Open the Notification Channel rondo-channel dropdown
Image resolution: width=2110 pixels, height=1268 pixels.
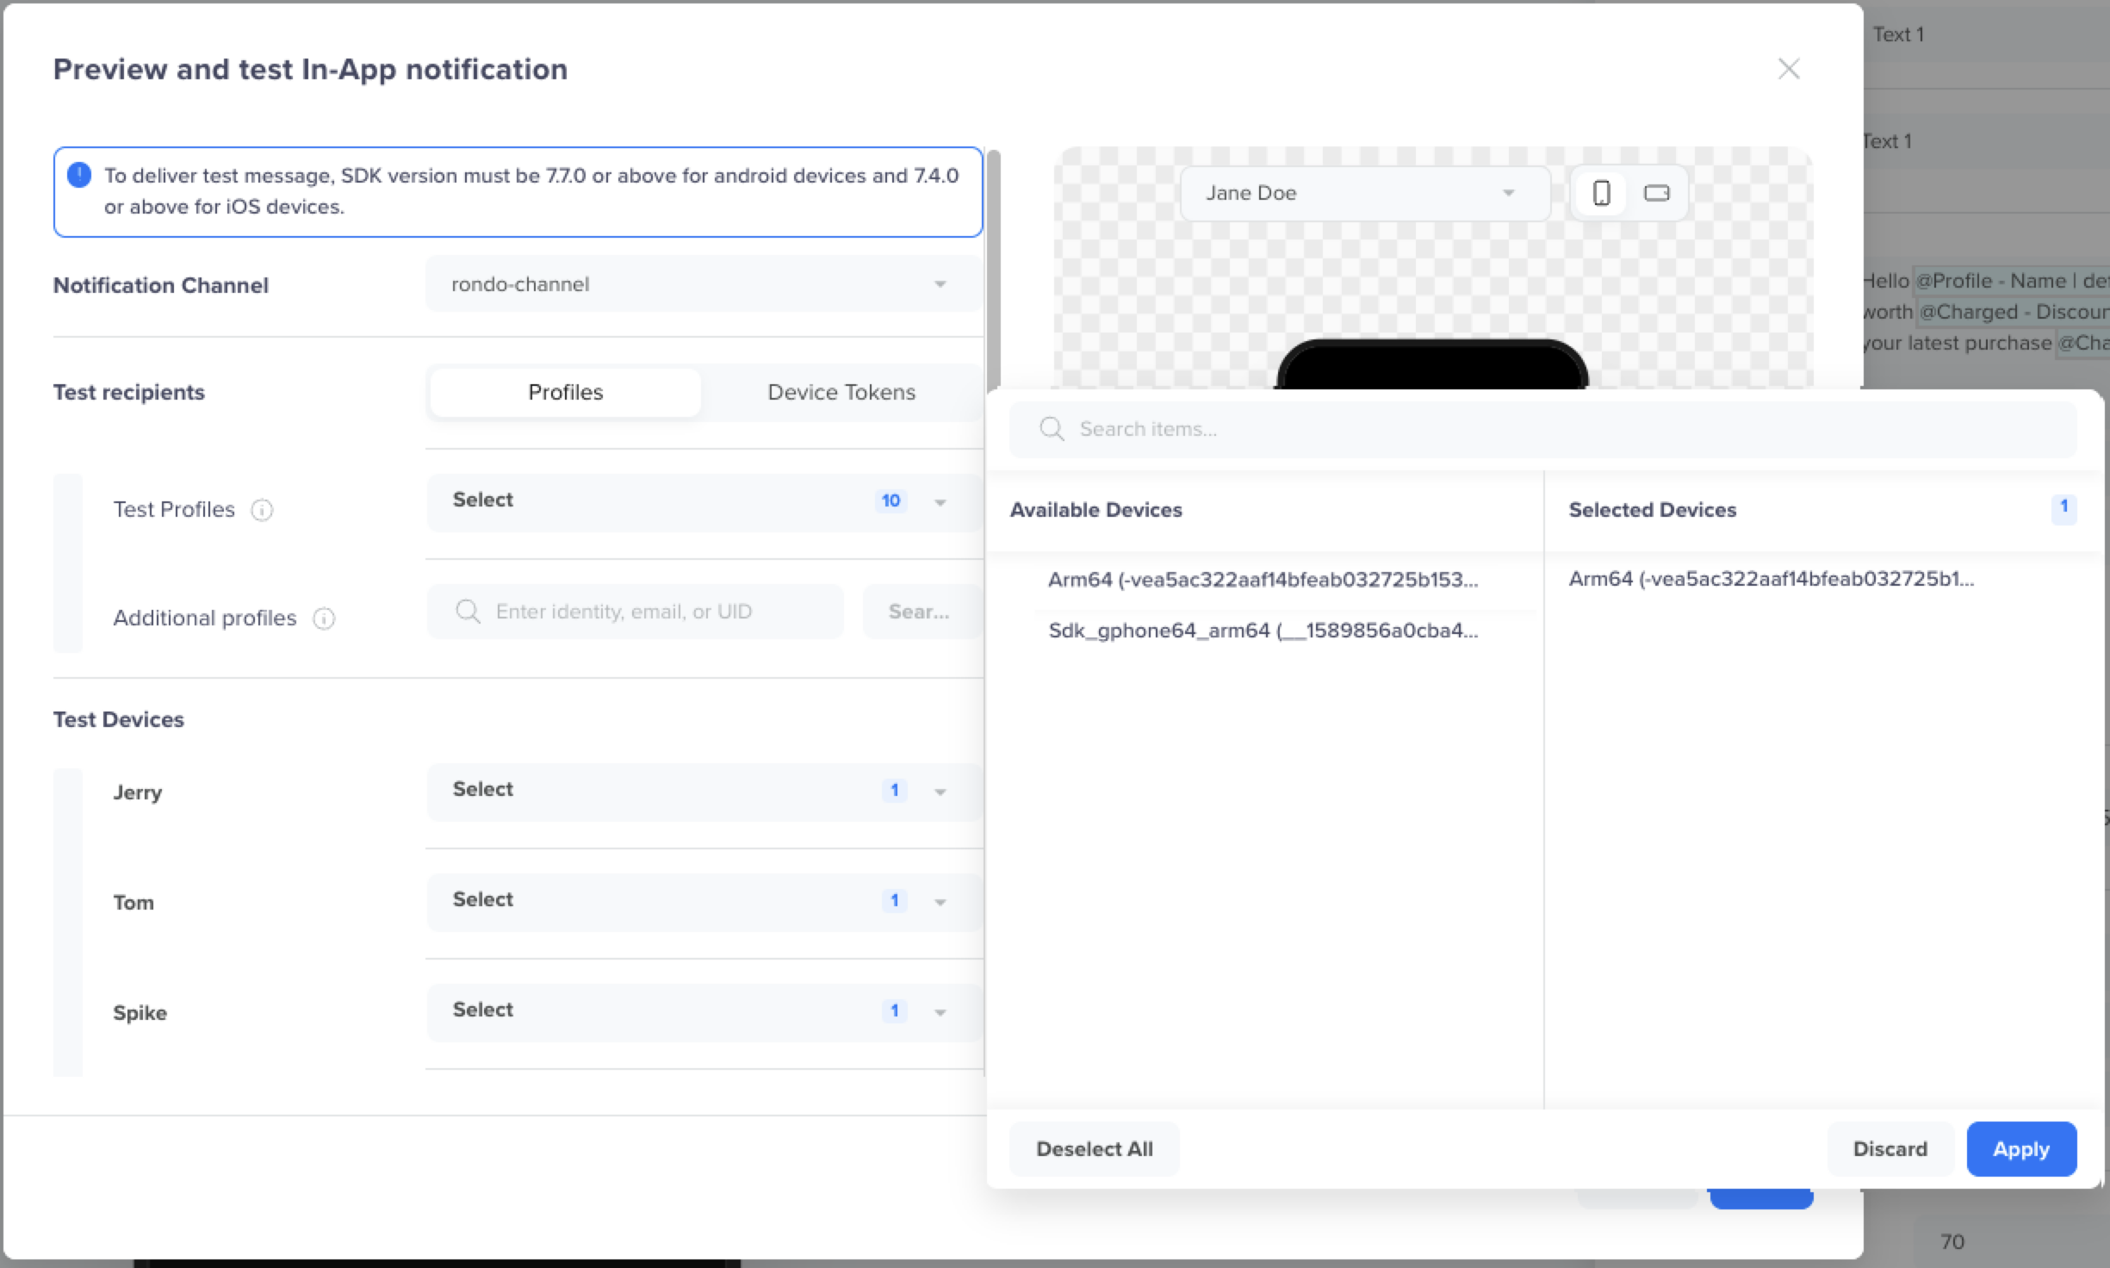click(703, 284)
